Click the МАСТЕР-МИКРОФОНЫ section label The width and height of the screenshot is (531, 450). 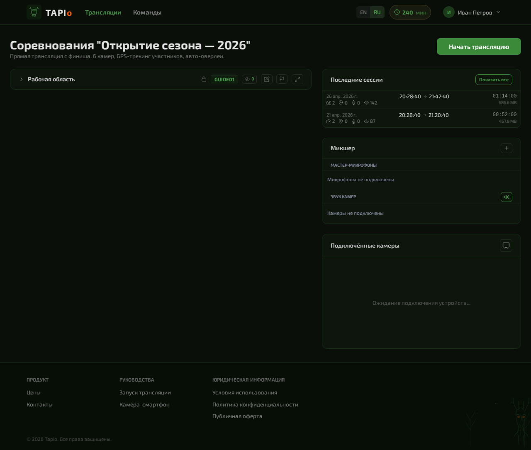coord(353,165)
